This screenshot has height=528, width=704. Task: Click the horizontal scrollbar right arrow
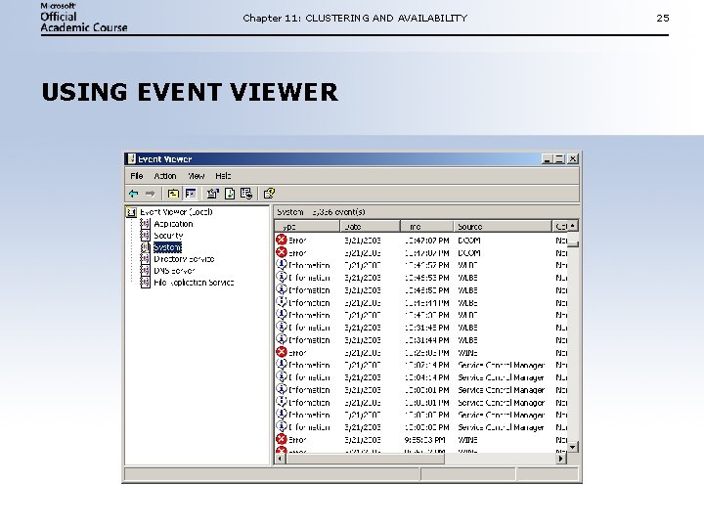(561, 459)
